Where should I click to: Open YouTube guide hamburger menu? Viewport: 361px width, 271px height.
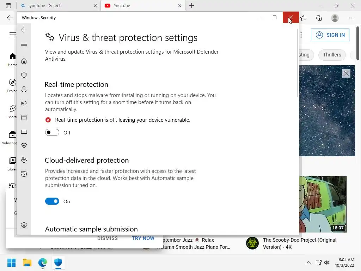(x=13, y=35)
